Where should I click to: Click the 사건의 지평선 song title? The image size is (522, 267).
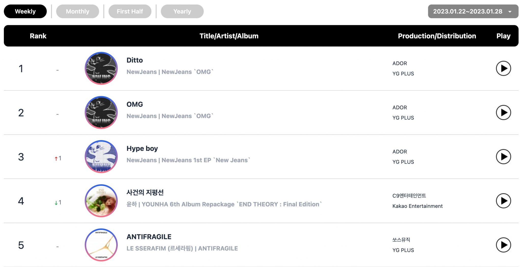tap(145, 192)
